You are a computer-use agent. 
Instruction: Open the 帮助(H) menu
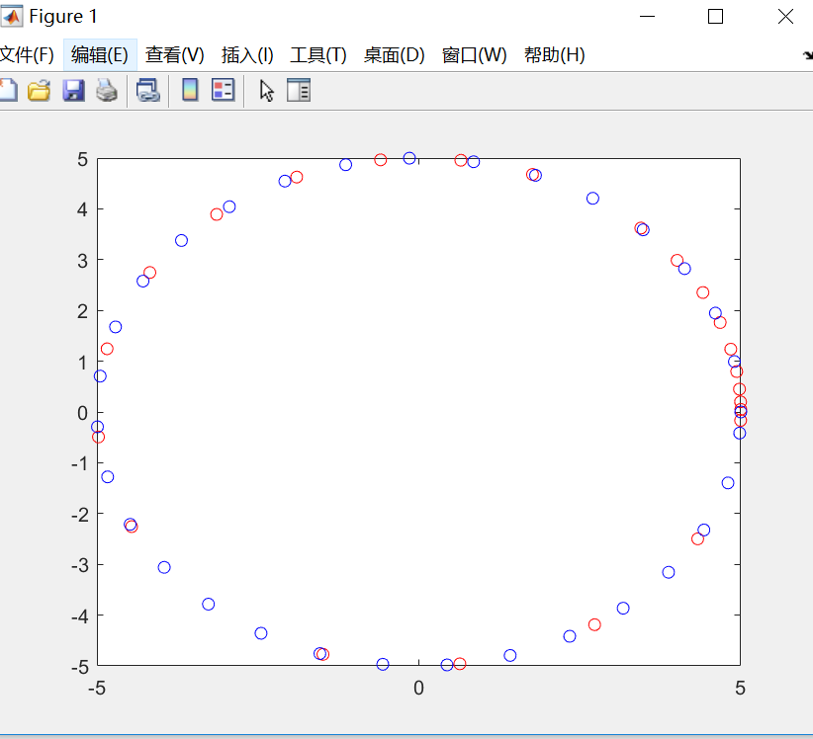point(554,55)
